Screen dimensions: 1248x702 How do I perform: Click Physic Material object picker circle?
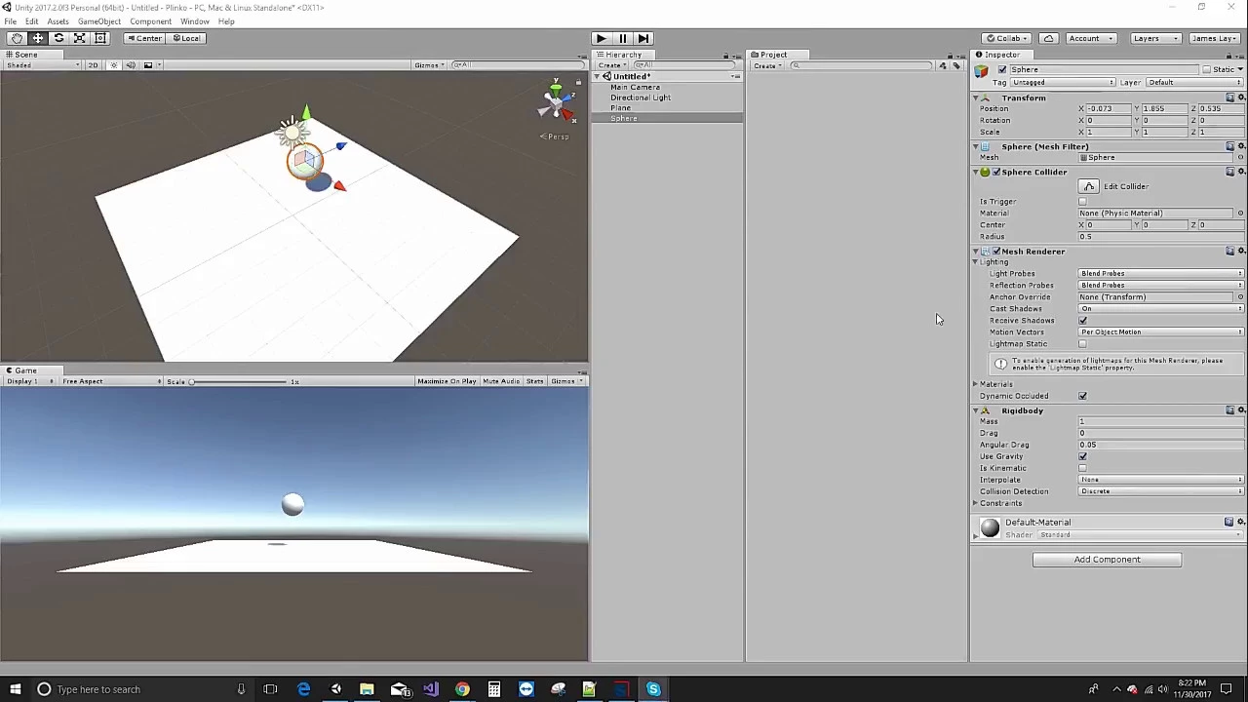click(x=1240, y=214)
